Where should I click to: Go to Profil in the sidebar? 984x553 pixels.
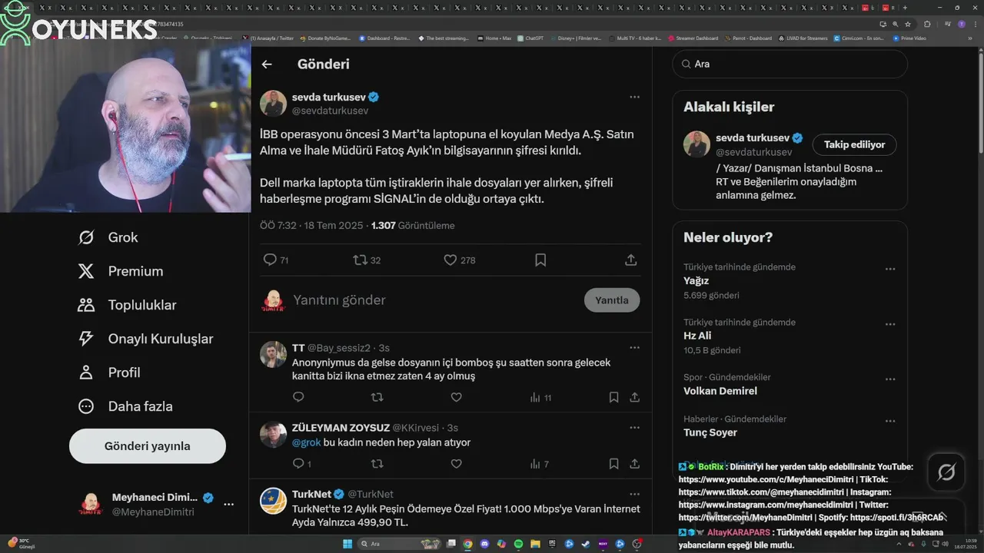[109, 373]
